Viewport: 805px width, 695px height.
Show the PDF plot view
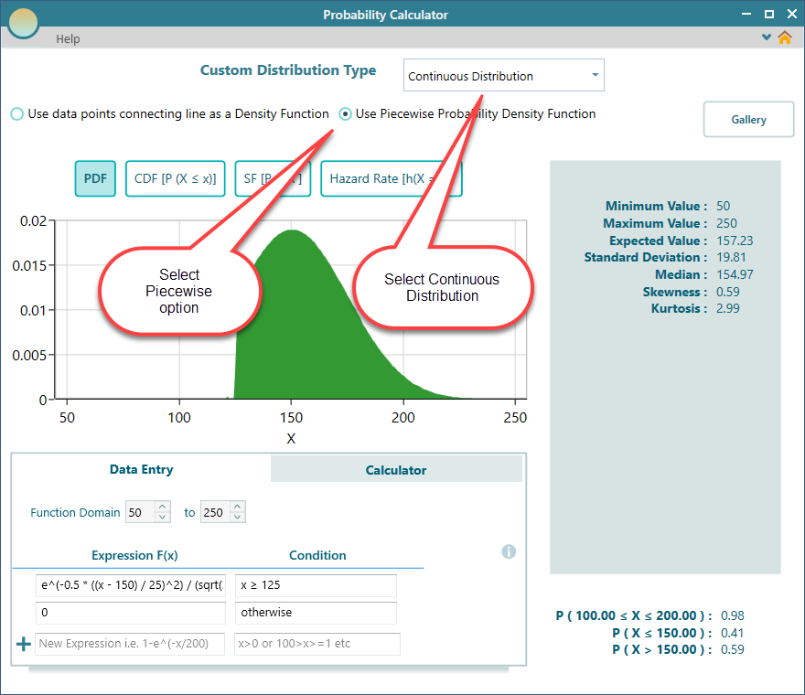[95, 178]
